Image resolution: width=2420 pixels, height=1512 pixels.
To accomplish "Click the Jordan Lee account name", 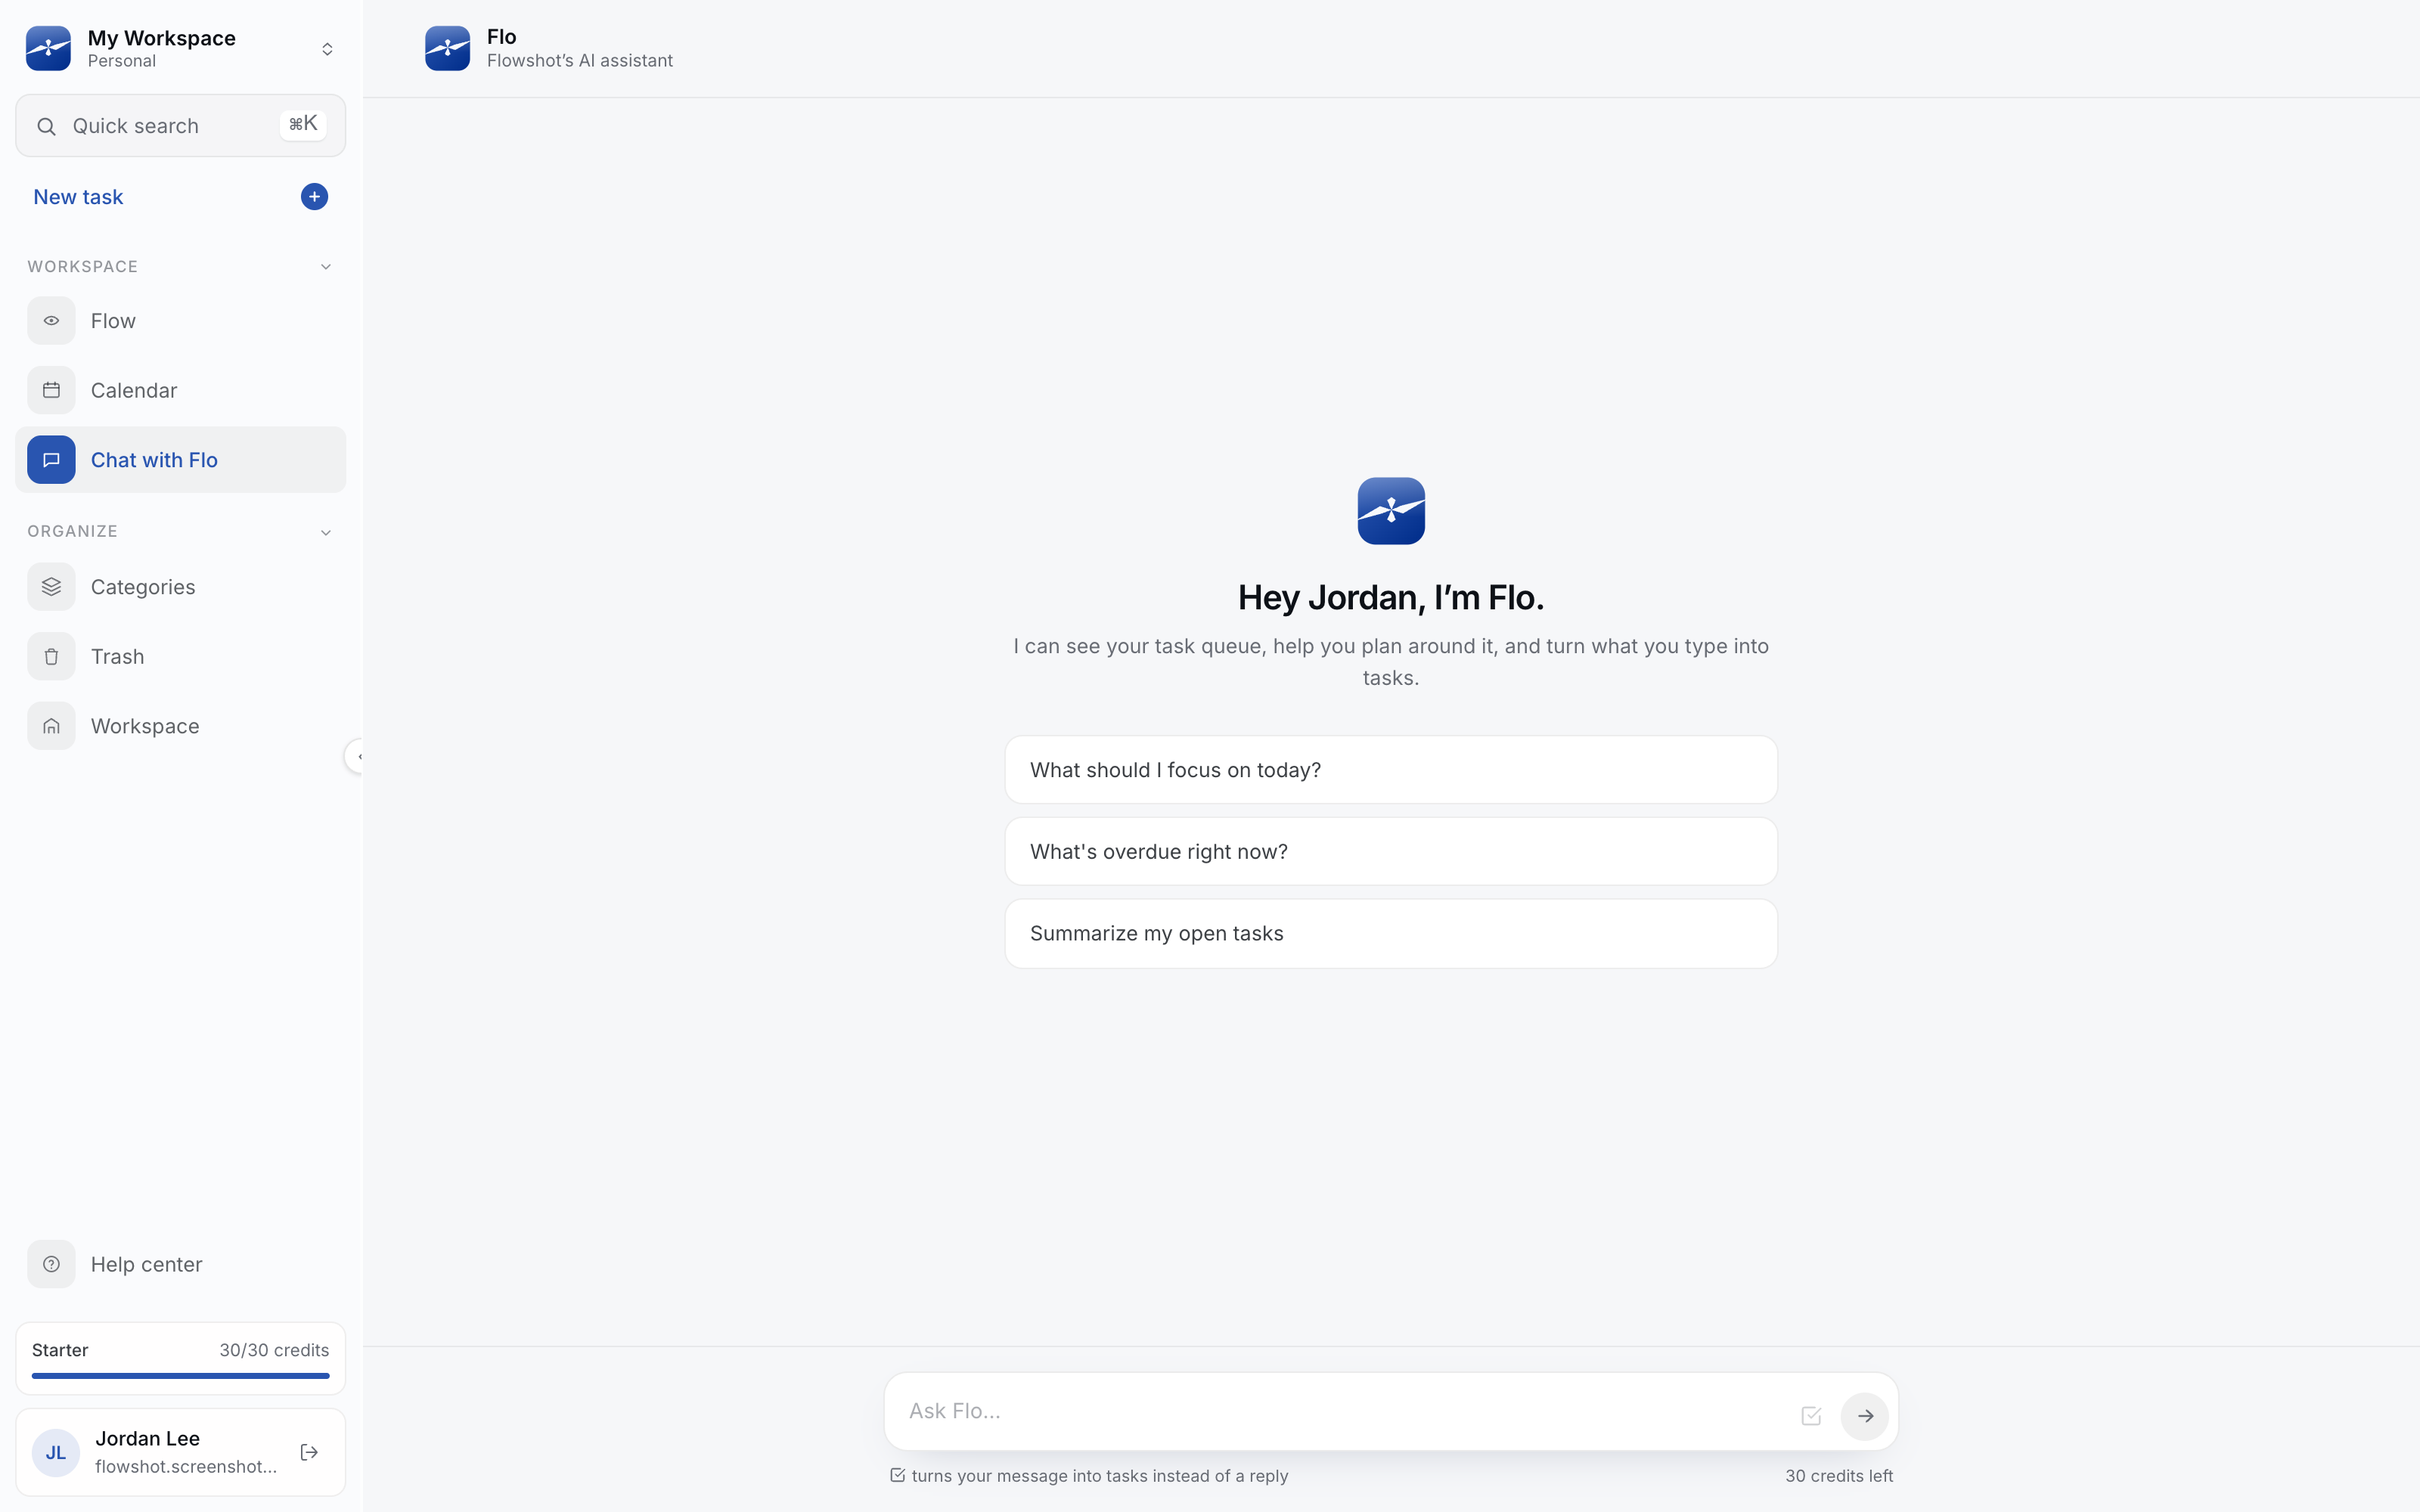I will coord(147,1438).
